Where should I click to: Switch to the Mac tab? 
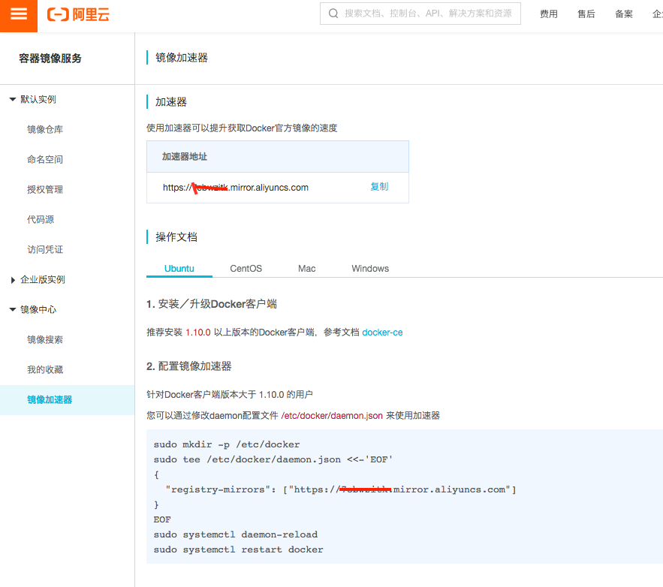point(306,269)
